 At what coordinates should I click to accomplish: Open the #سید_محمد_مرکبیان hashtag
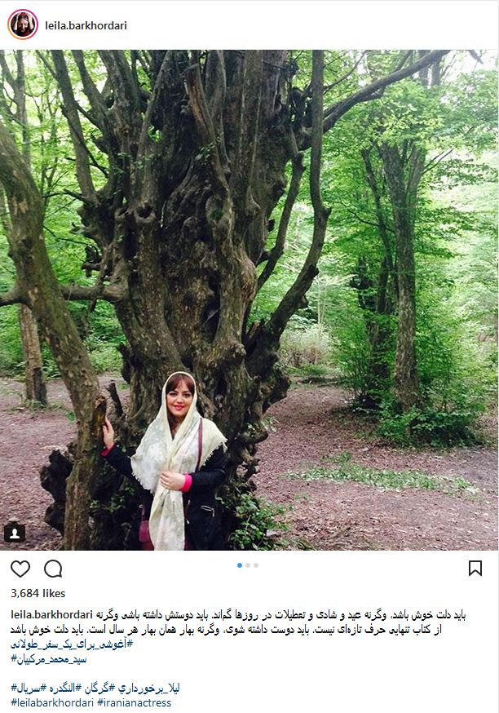point(48,659)
